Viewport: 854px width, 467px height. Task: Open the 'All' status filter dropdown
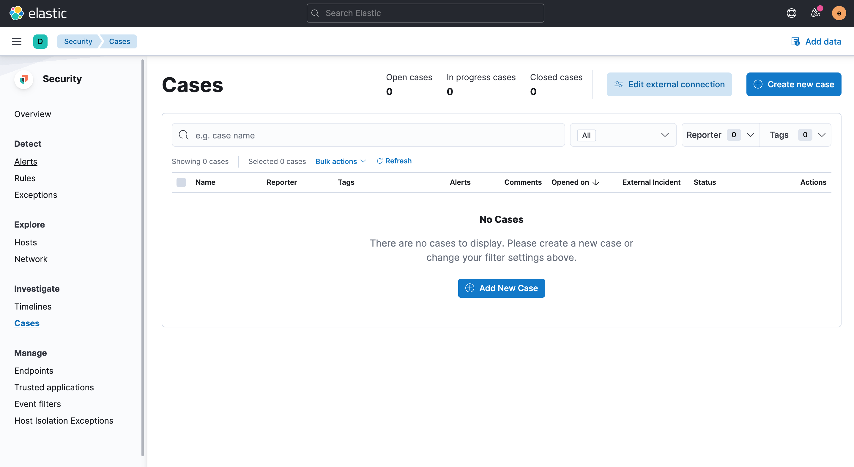(x=623, y=135)
